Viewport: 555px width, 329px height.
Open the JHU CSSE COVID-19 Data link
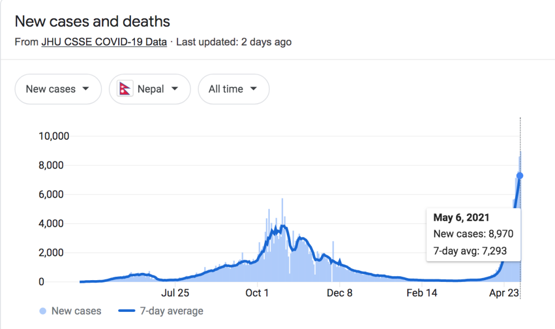click(104, 42)
